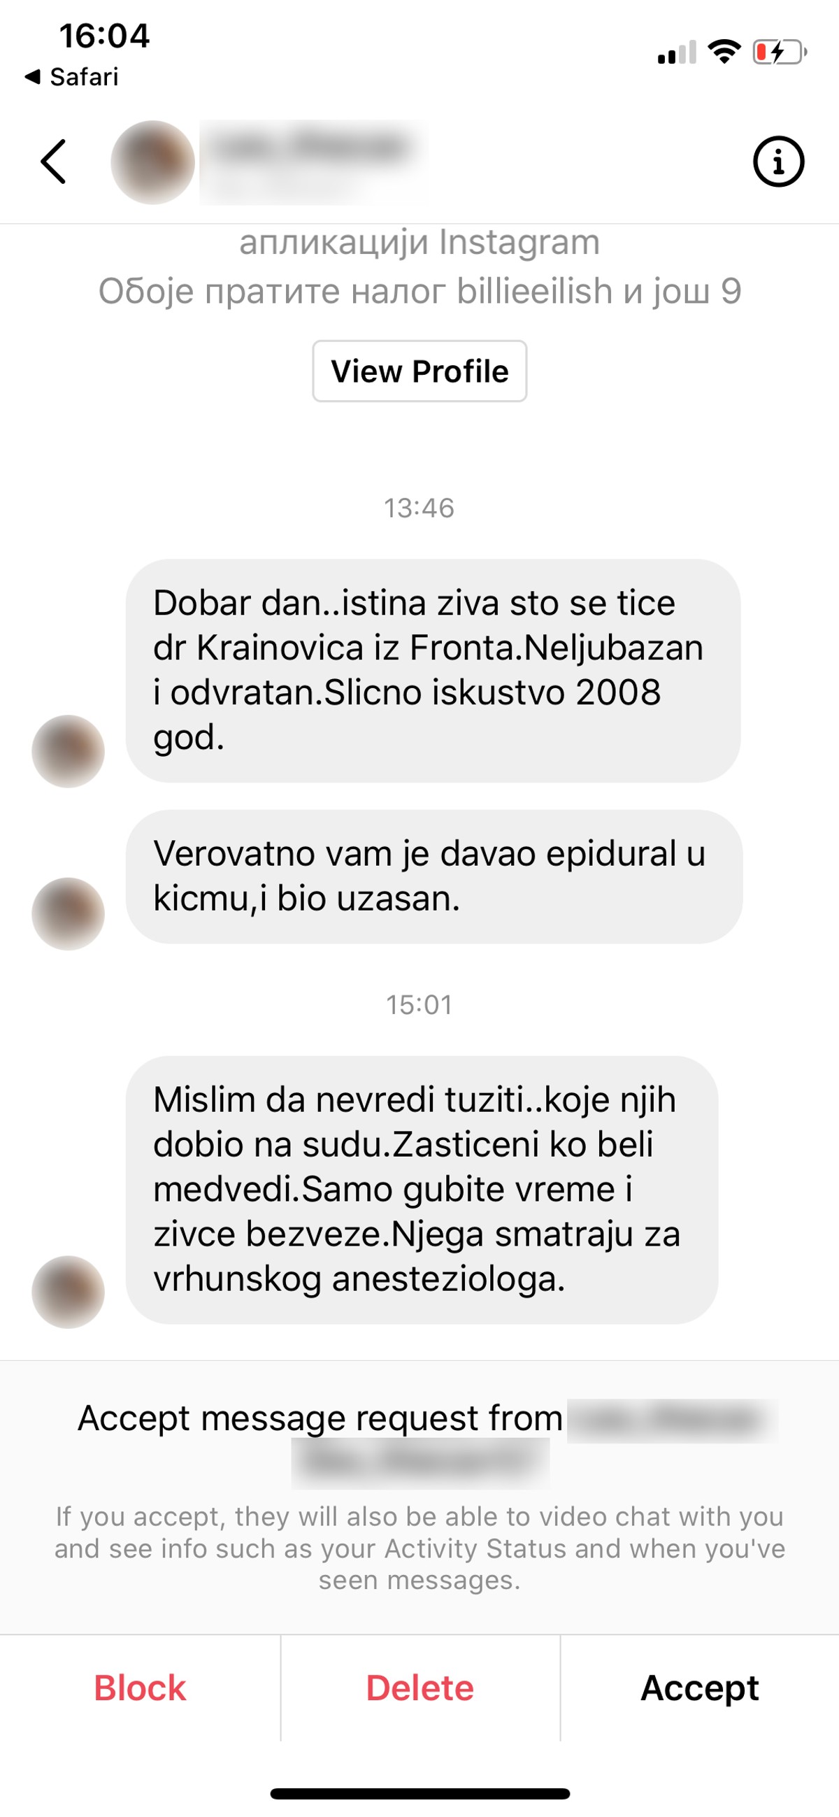Tap the battery status icon
This screenshot has width=839, height=1817.
[780, 52]
